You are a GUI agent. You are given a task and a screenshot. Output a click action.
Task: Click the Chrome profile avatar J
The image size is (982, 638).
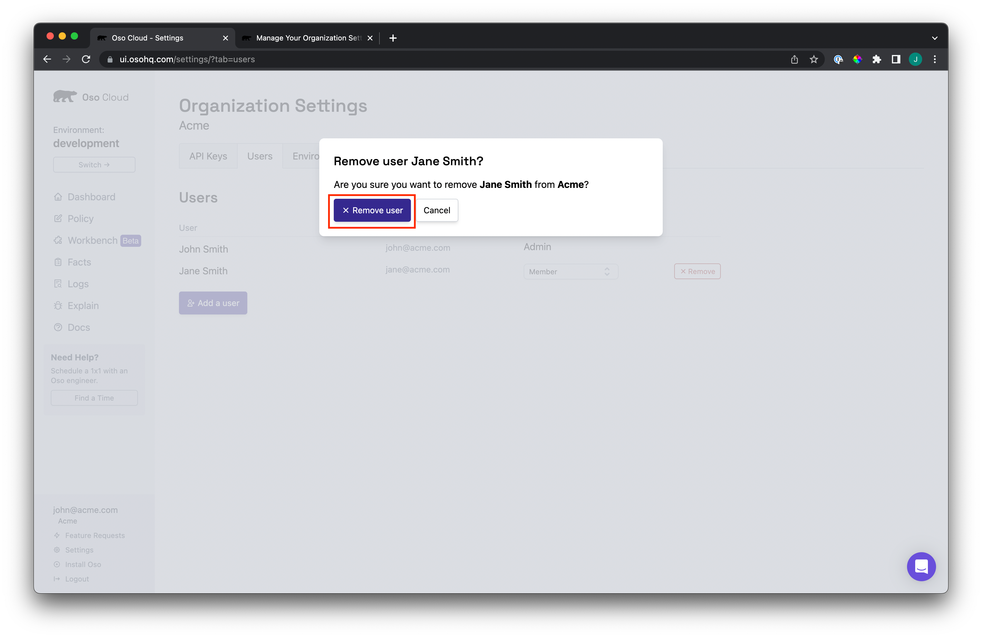(x=915, y=59)
